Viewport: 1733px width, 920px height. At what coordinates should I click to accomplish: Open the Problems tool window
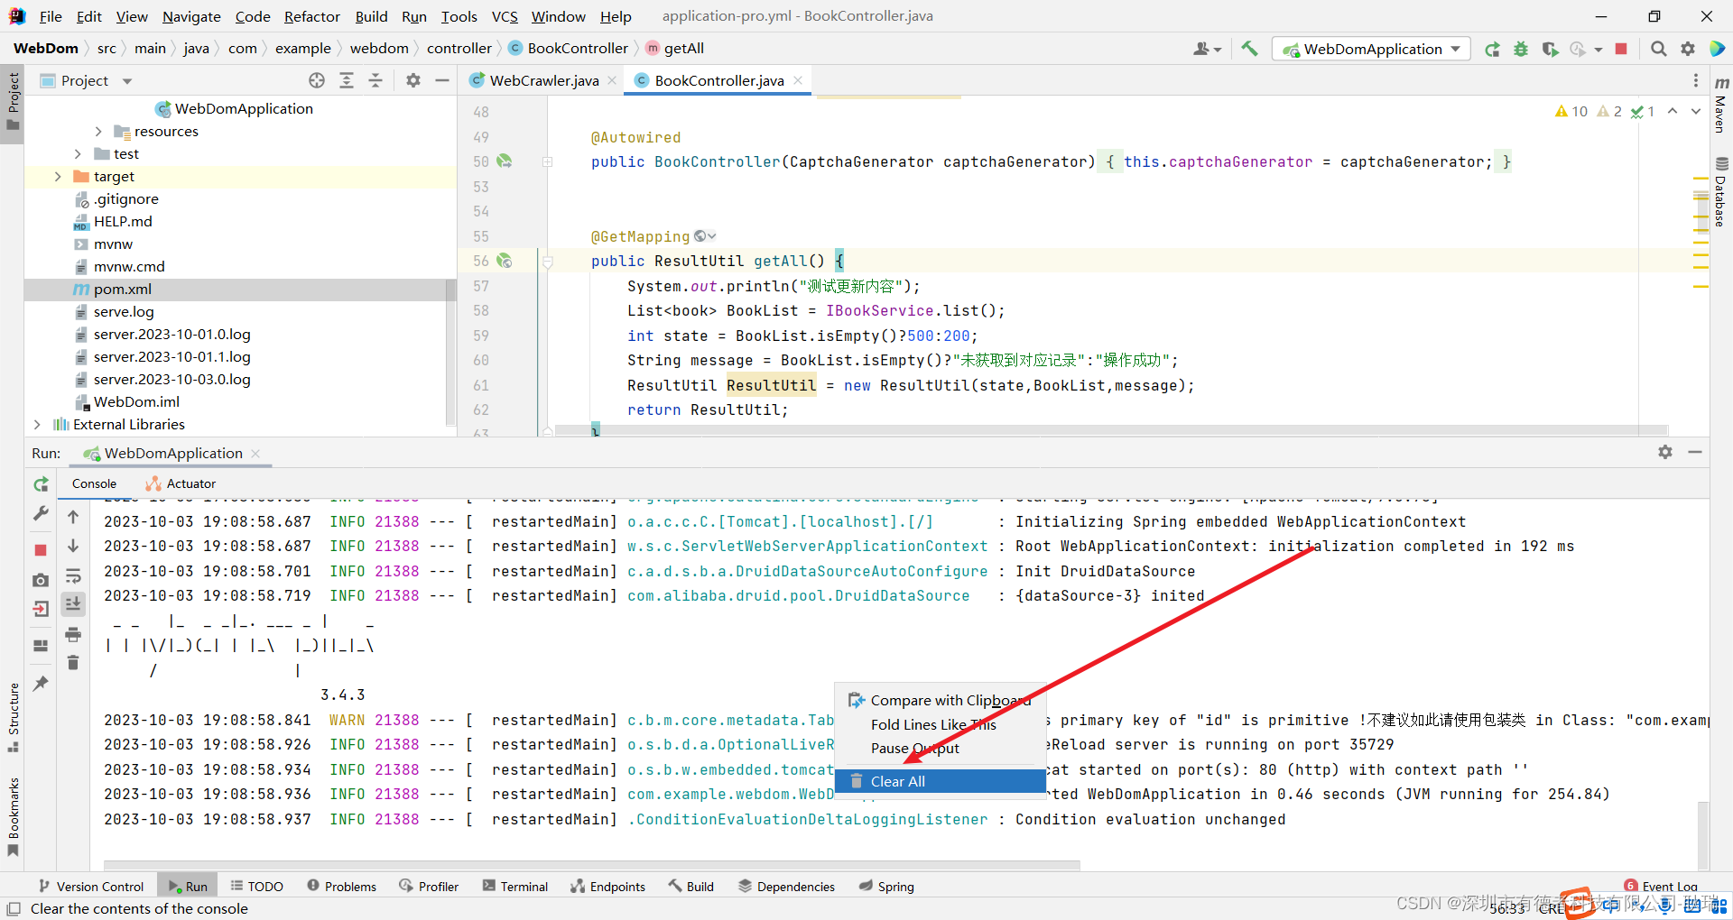(x=342, y=887)
